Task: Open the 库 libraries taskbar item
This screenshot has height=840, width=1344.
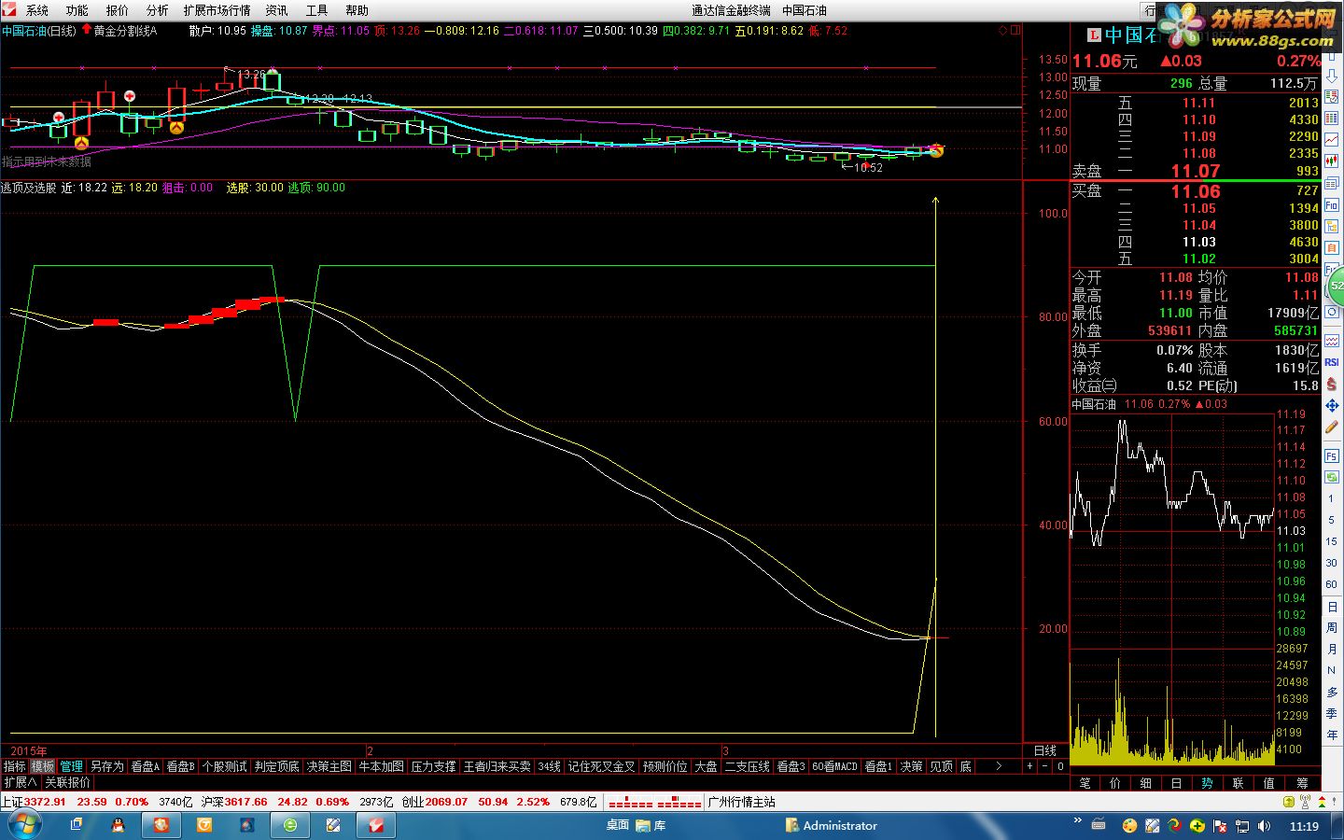Action: [651, 825]
